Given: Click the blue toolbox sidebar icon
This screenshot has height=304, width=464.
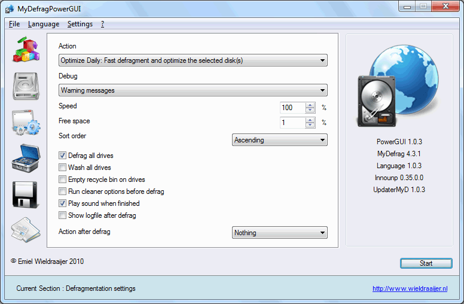Looking at the screenshot, I should tap(26, 159).
